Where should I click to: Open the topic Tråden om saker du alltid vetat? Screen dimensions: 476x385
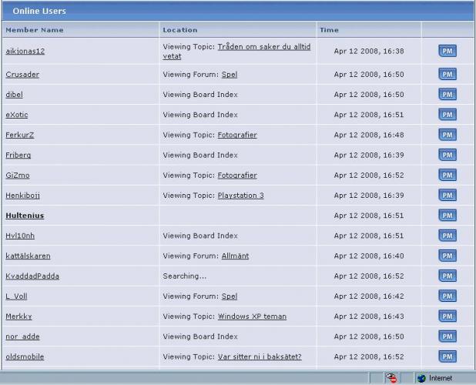[x=263, y=47]
